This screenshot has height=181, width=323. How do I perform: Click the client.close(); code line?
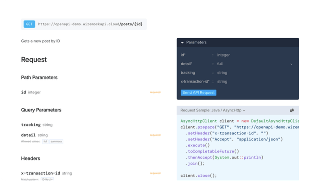199,176
